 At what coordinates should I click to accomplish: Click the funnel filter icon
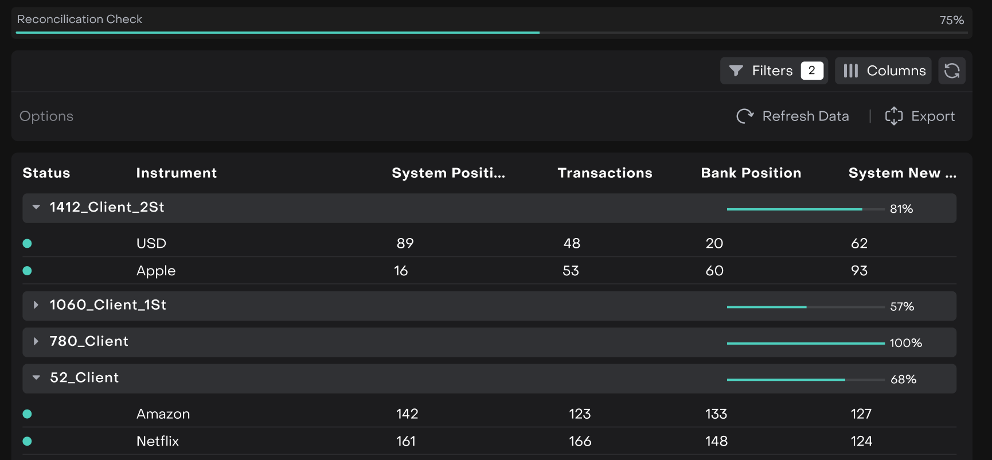coord(736,71)
